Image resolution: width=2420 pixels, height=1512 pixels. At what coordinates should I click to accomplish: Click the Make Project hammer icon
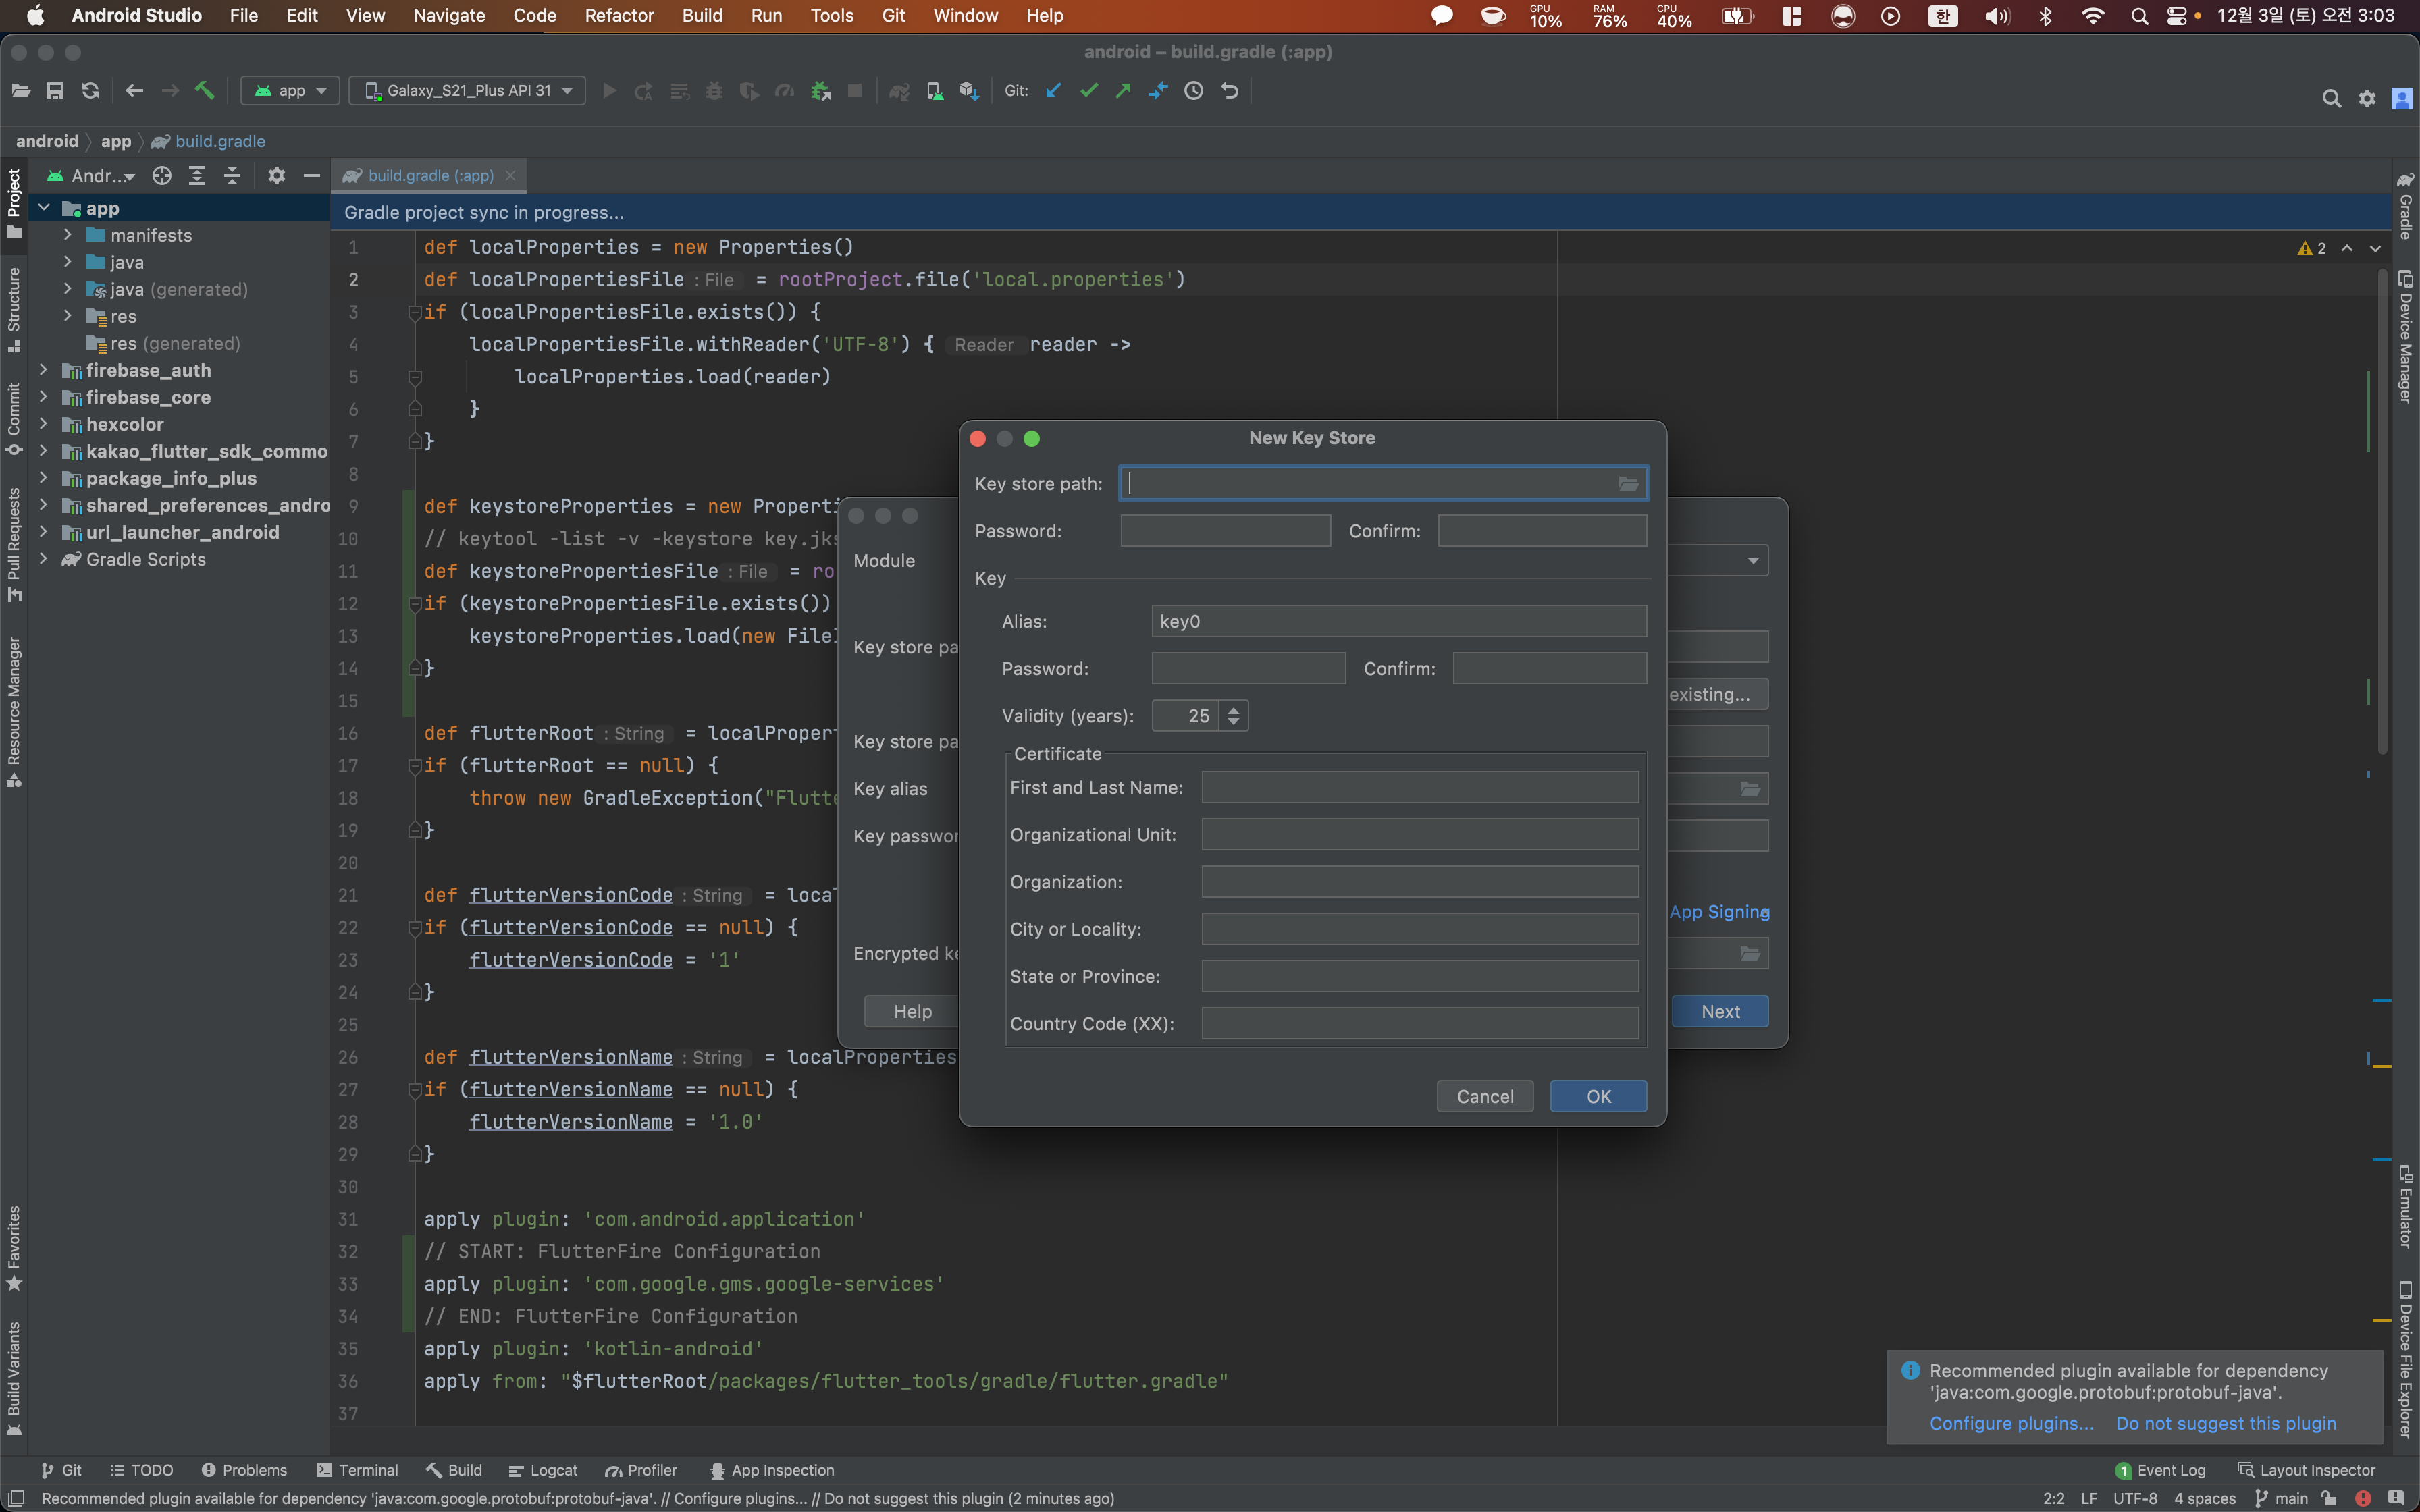click(205, 91)
